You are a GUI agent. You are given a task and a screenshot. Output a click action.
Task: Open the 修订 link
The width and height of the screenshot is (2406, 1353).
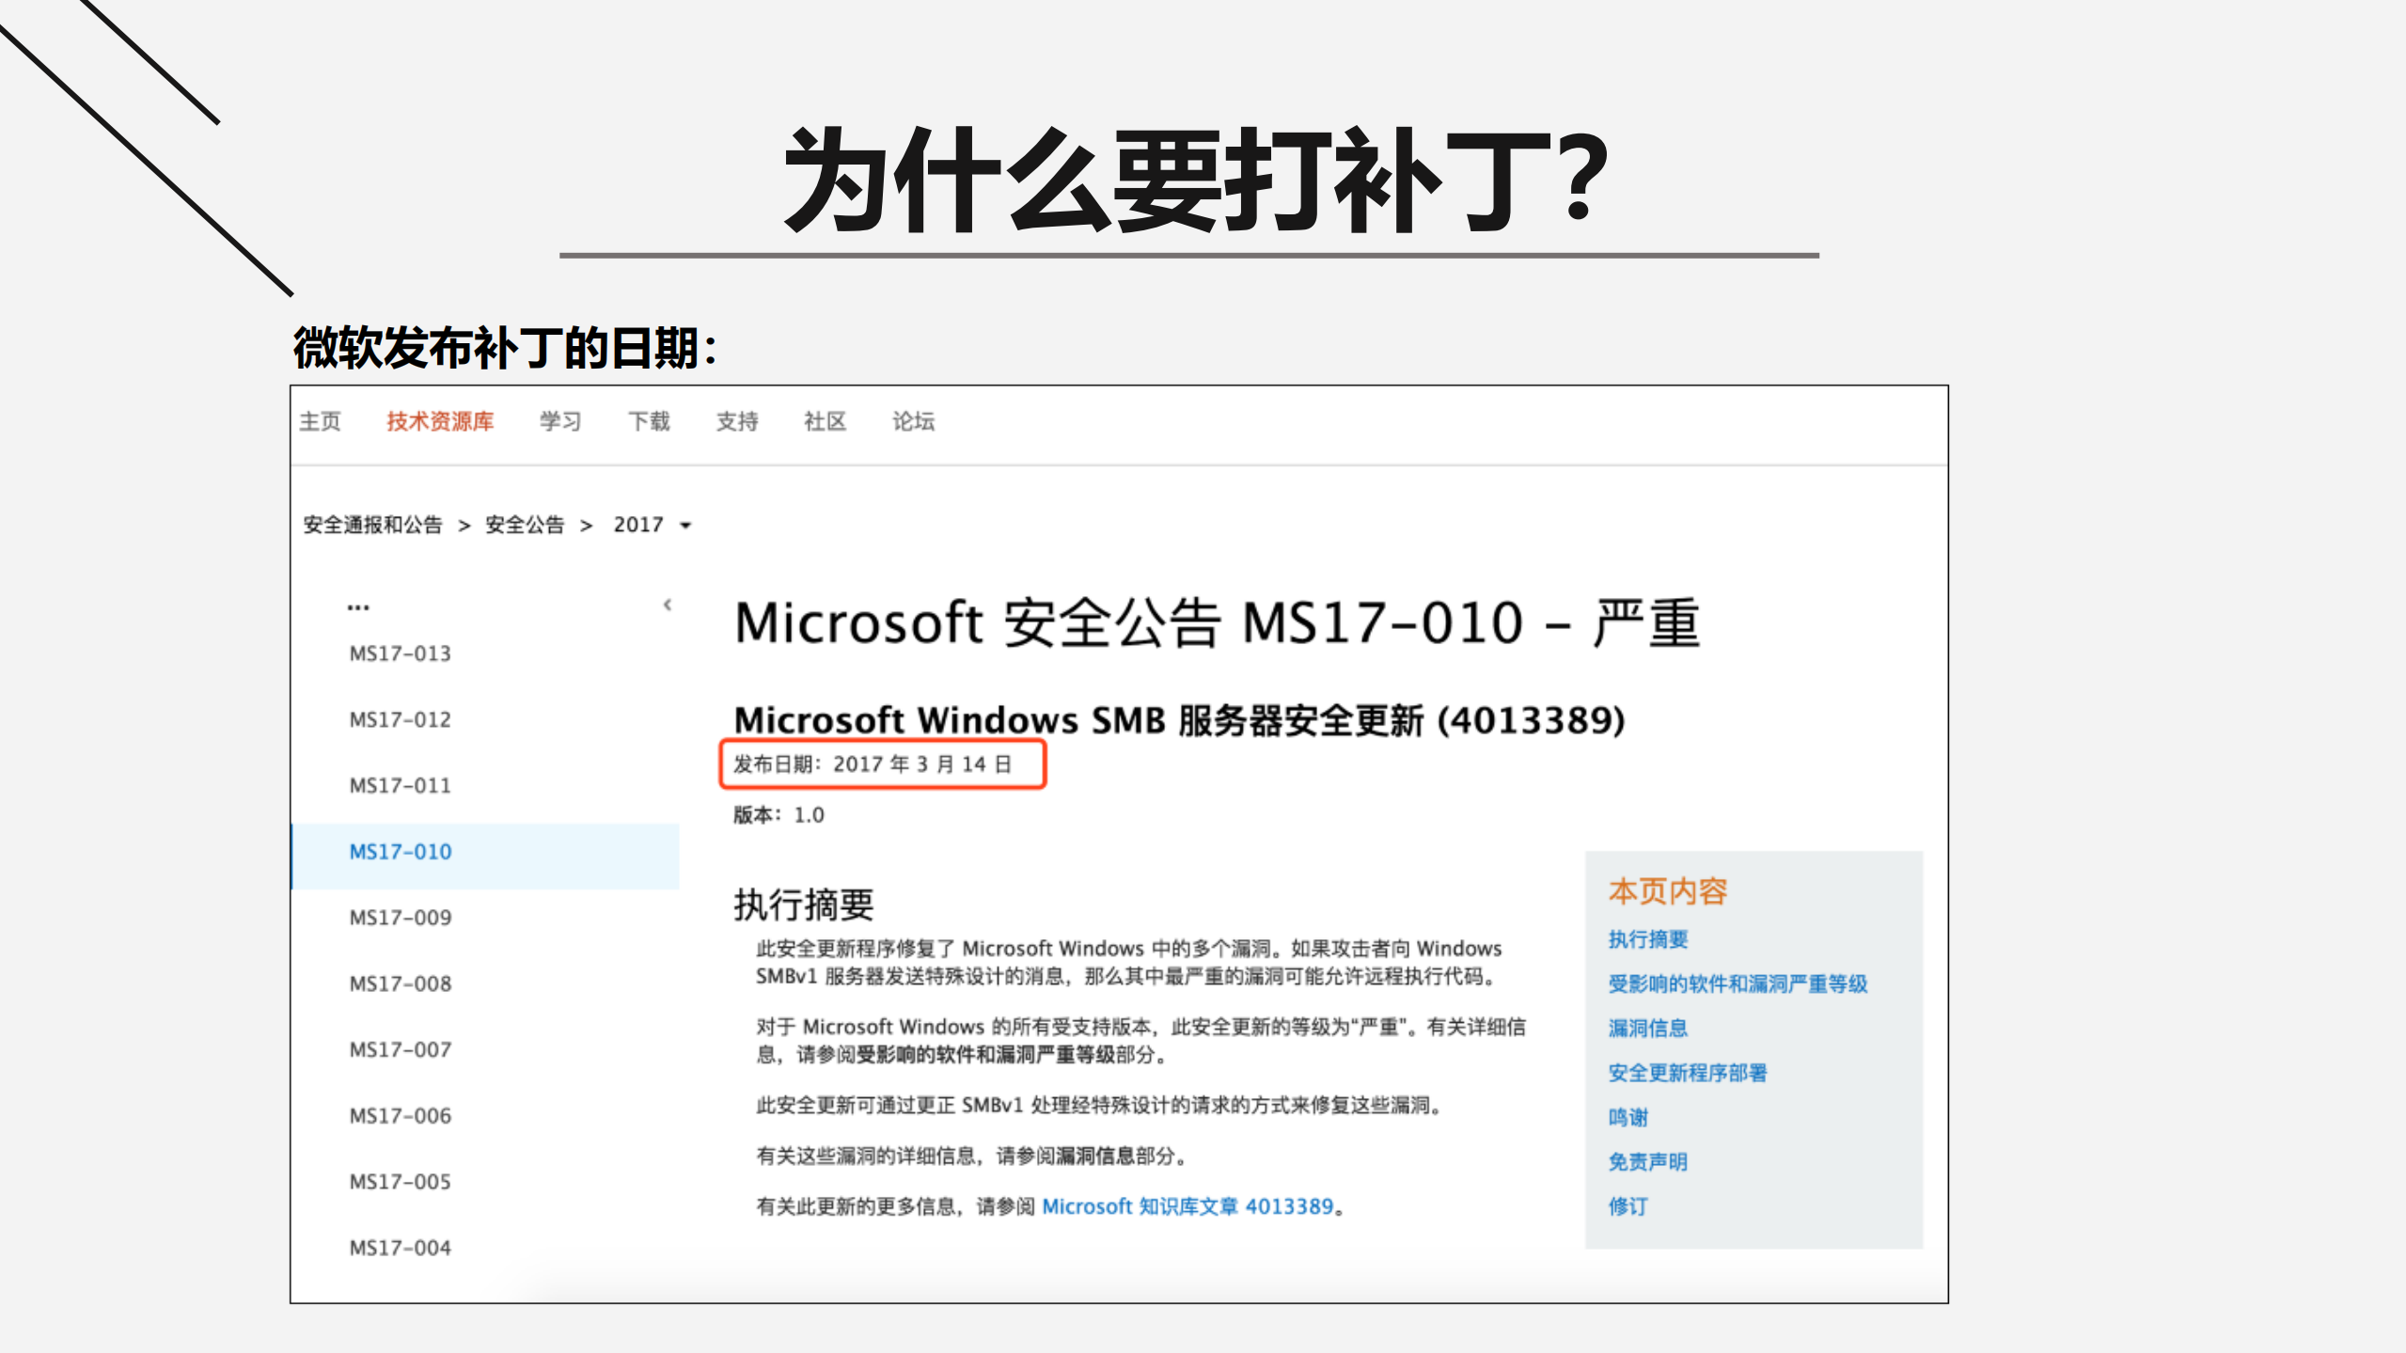click(x=1628, y=1206)
